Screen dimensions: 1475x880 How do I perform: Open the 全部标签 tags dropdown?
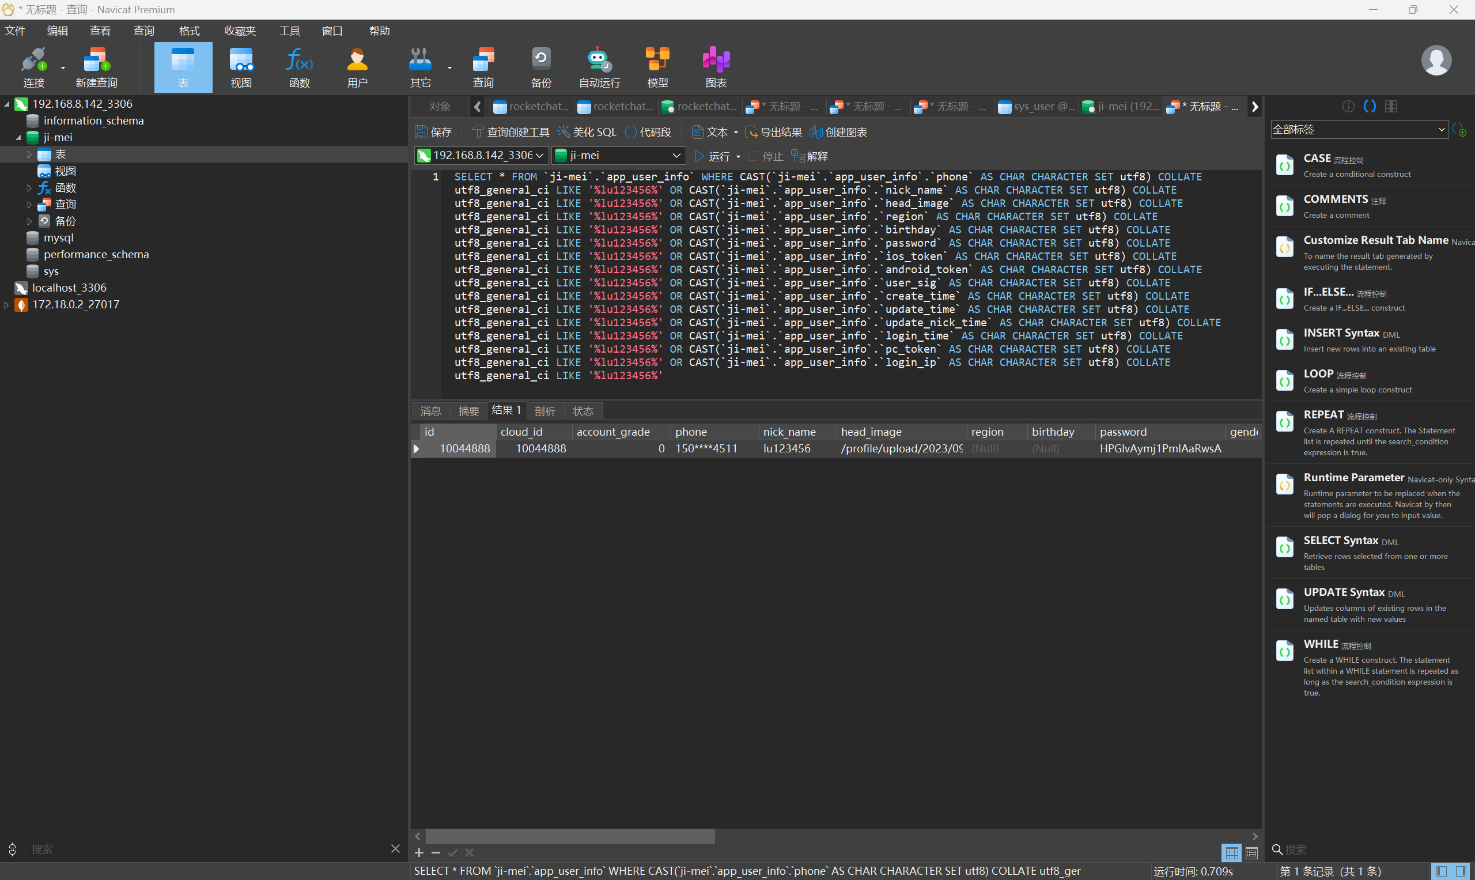pyautogui.click(x=1359, y=129)
